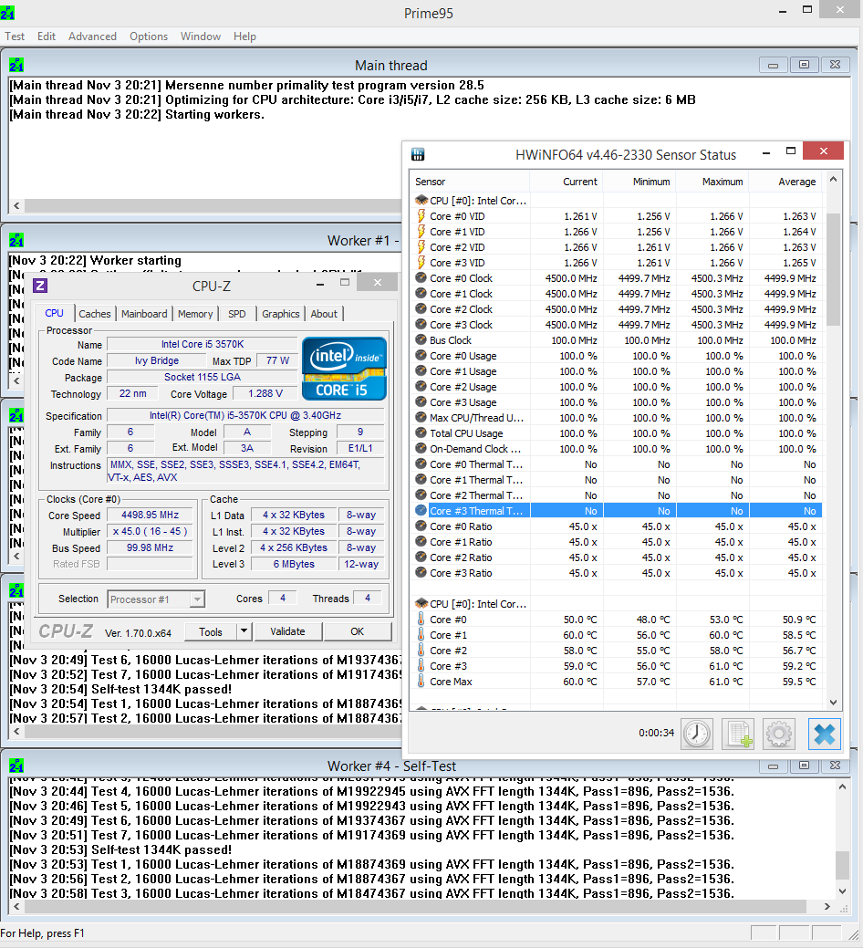Click the Intel Core i5 logo badge

[x=344, y=369]
